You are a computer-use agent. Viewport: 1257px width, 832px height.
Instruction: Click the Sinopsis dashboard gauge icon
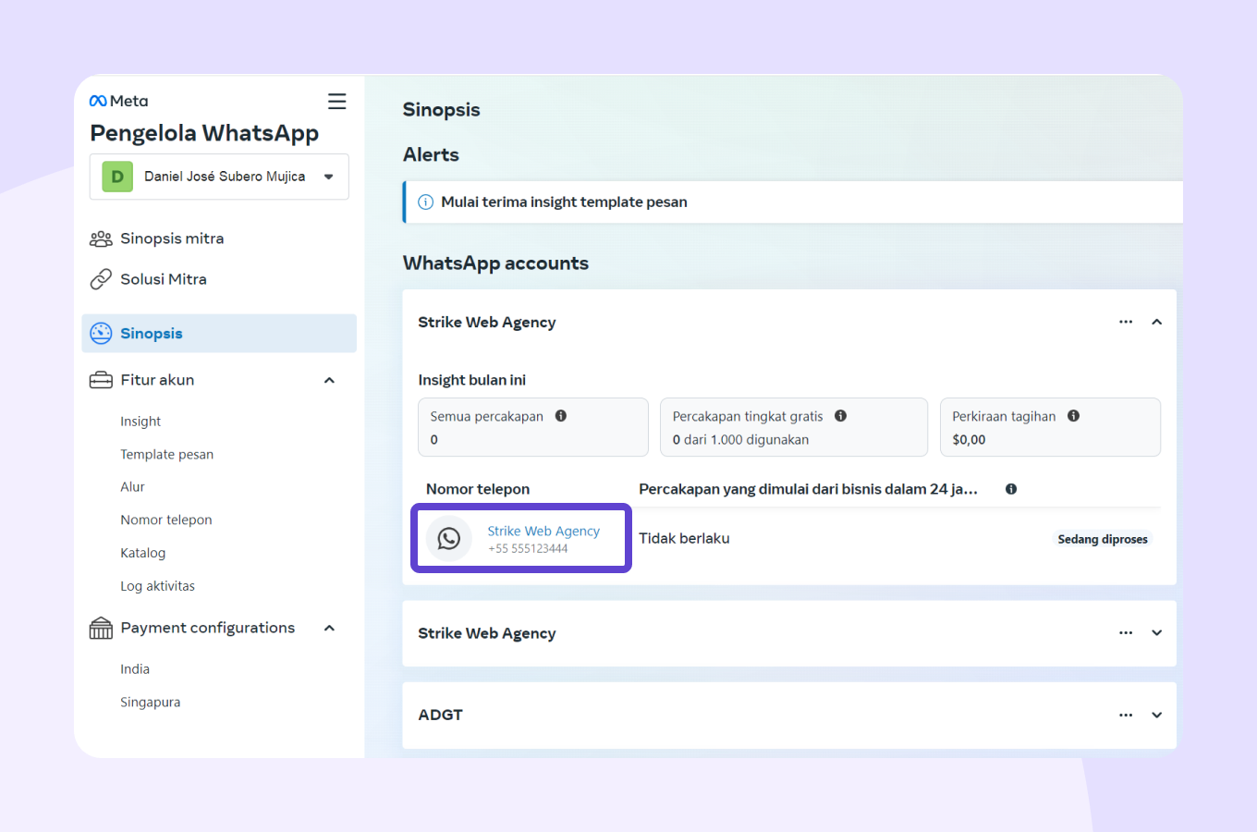[101, 334]
